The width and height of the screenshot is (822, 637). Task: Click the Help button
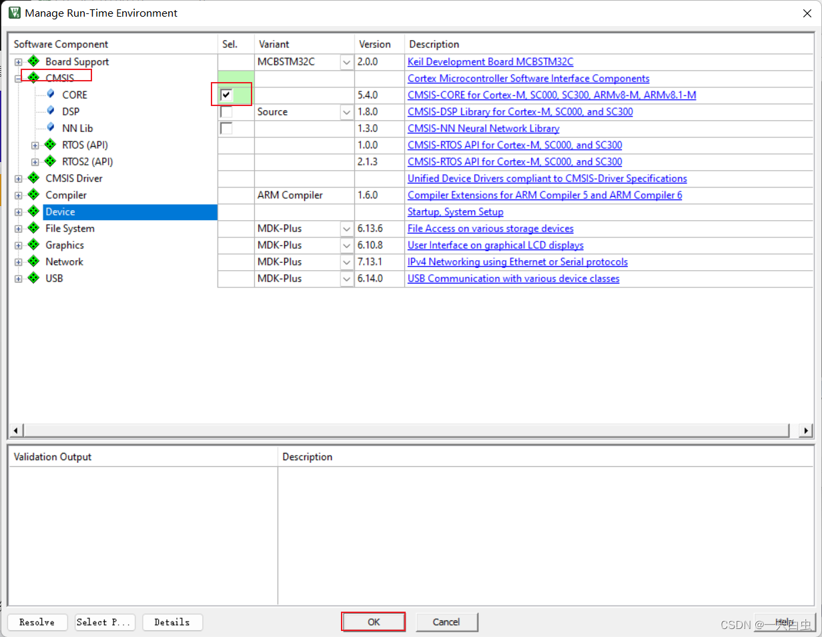pos(784,622)
